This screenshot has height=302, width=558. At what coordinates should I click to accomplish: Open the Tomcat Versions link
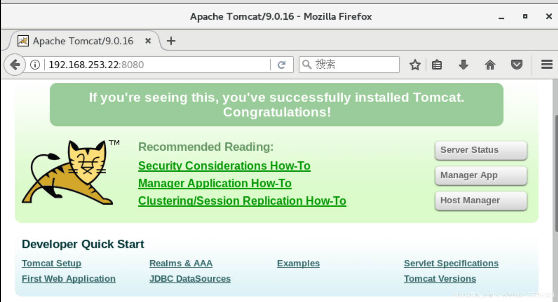click(x=440, y=279)
